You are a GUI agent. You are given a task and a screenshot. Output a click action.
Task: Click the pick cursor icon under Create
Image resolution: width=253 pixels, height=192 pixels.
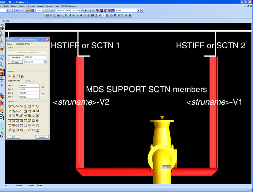click(x=14, y=76)
